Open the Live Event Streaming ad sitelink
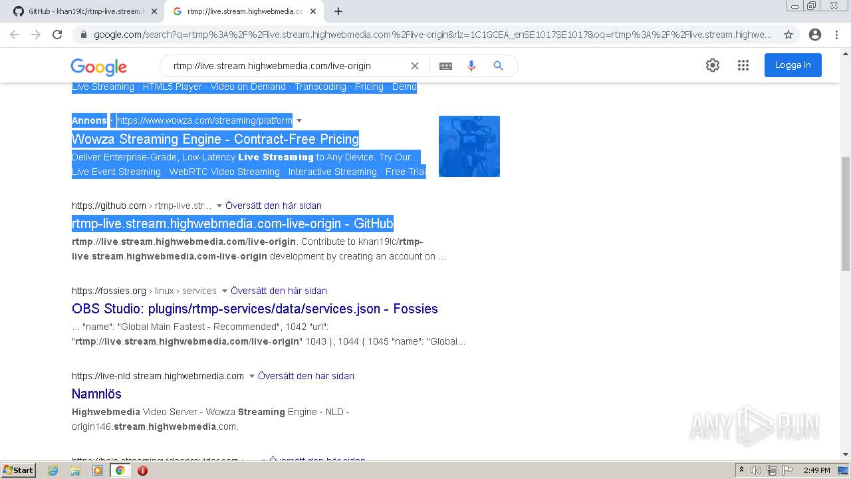Image resolution: width=851 pixels, height=479 pixels. pos(116,172)
